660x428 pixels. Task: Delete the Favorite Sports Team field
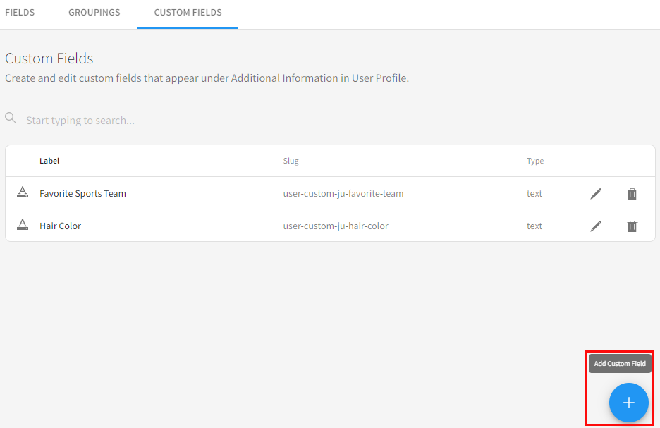[632, 194]
